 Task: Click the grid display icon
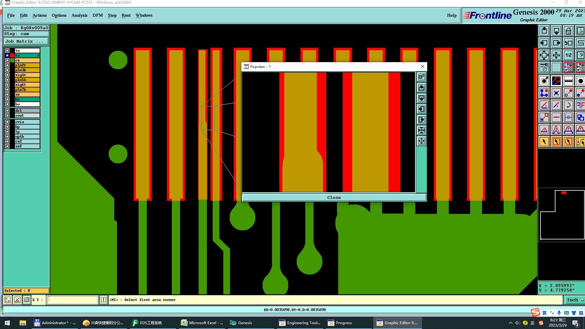tap(556, 67)
